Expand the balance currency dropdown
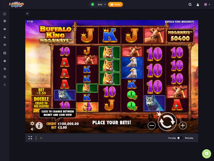 (105, 4)
